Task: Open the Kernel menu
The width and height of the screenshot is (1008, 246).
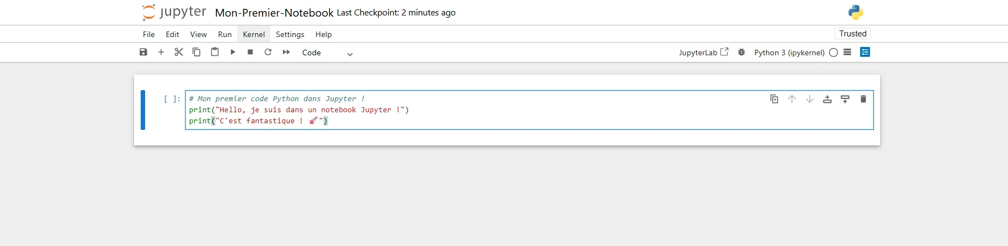Action: 254,34
